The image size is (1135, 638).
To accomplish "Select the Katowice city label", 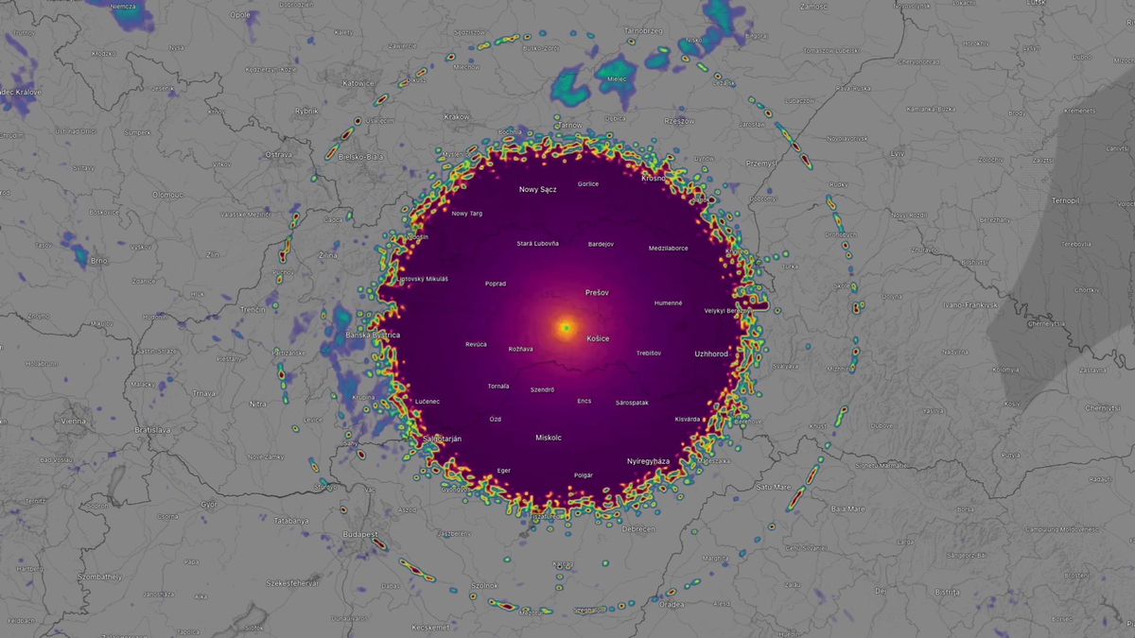I will click(358, 83).
